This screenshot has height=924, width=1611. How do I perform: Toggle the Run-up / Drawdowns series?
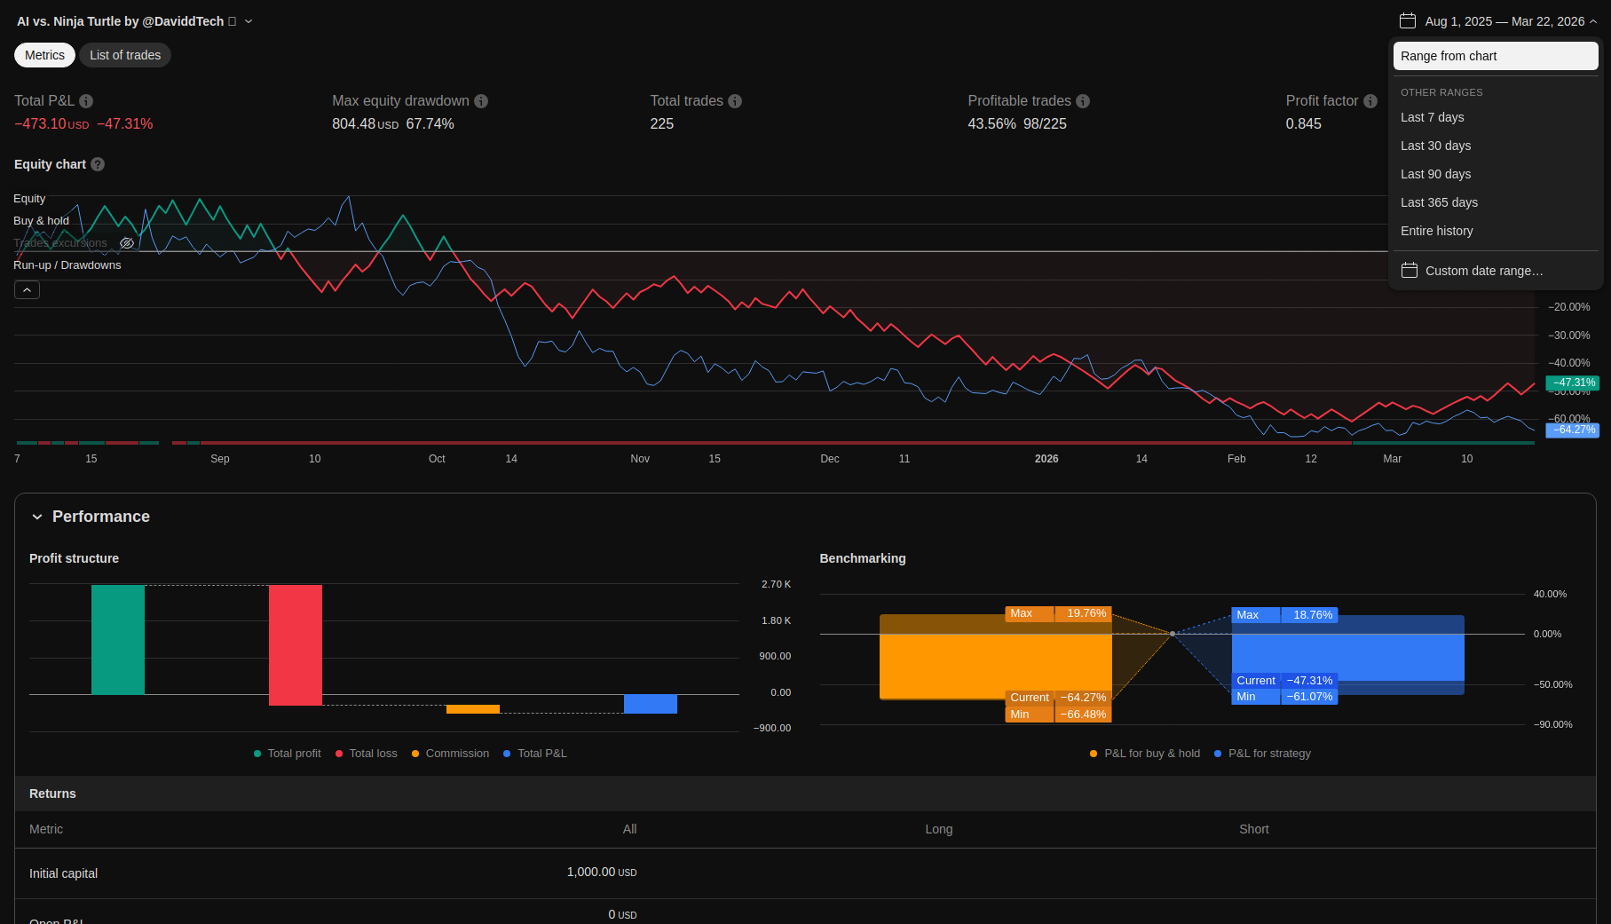click(67, 265)
